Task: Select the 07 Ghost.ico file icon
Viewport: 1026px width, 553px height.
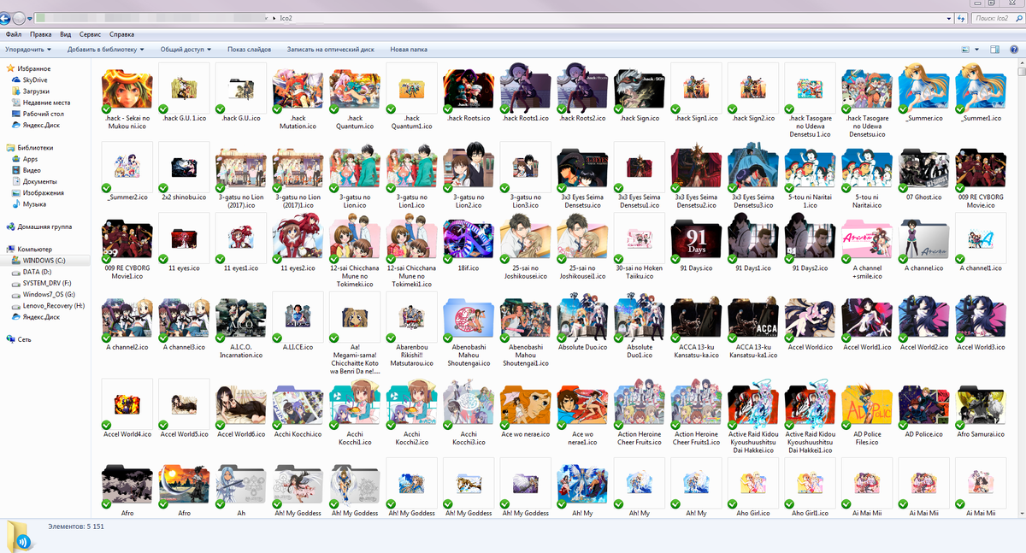Action: point(925,167)
